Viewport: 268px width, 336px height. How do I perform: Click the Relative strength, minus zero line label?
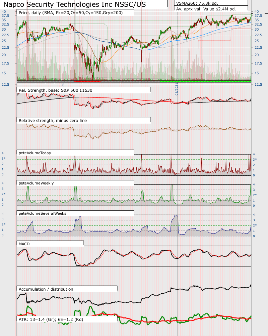(53, 120)
